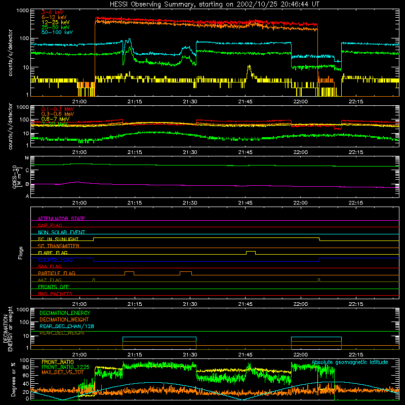The image size is (405, 405).
Task: Select the 50-100 keV legend label
Action: tap(57, 32)
